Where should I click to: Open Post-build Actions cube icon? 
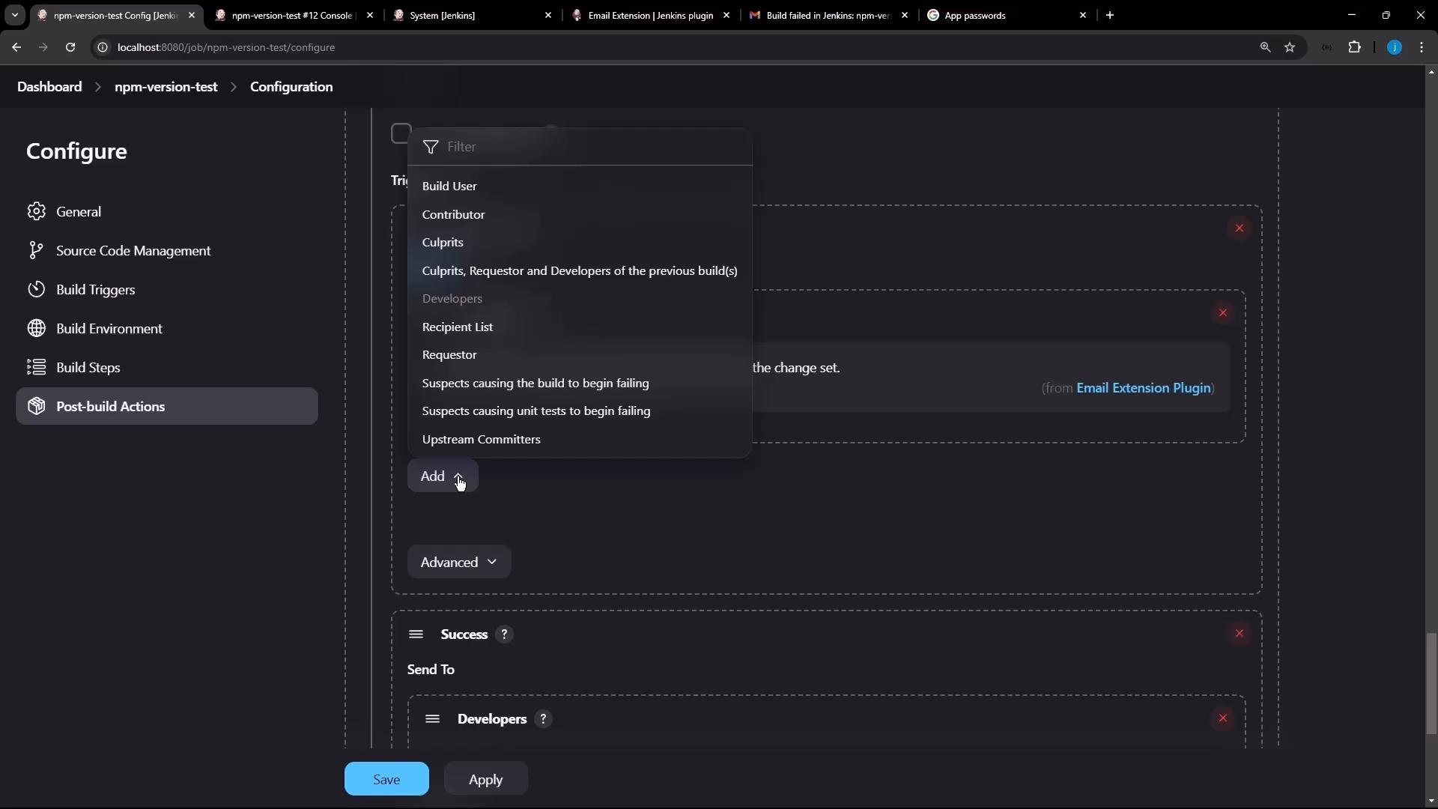(36, 406)
